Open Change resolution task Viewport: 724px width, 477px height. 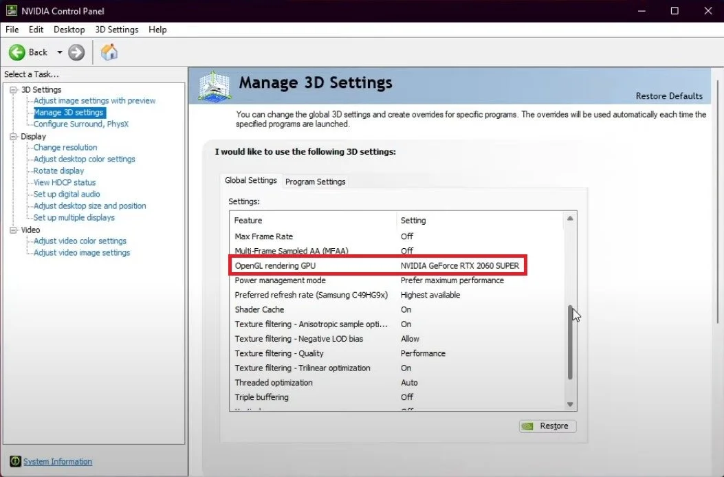point(65,147)
